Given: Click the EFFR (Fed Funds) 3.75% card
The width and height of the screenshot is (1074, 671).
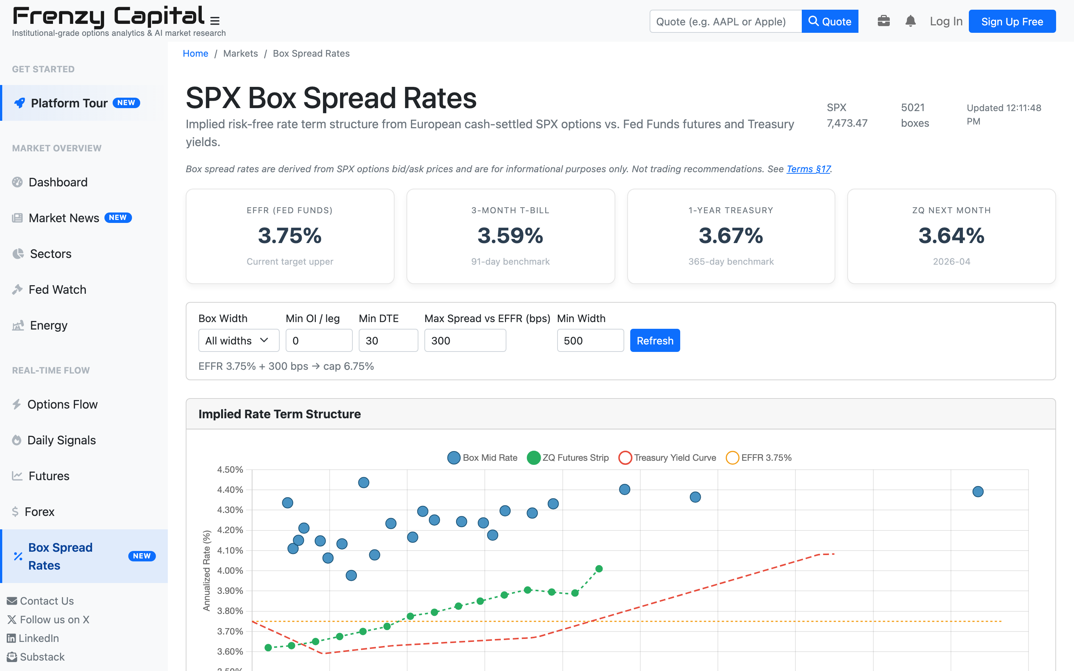Looking at the screenshot, I should coord(290,237).
